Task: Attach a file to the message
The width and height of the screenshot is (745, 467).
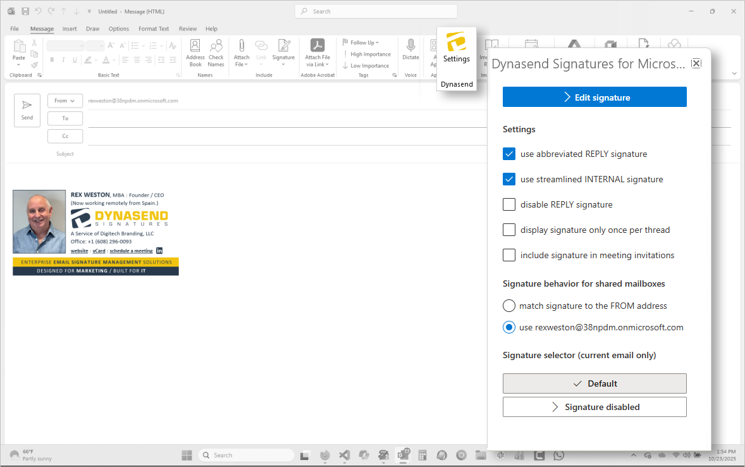Action: click(241, 53)
